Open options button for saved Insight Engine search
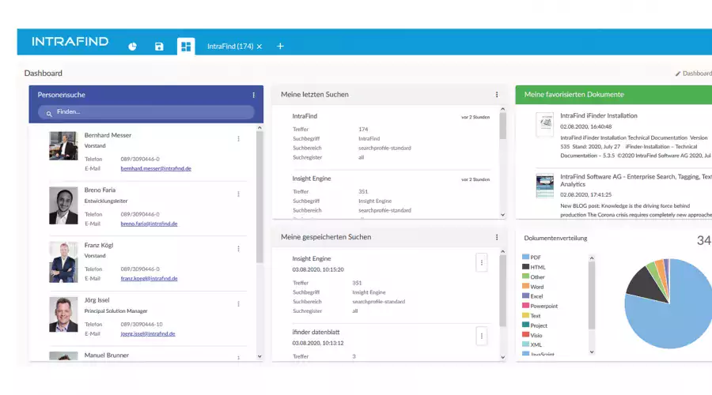The width and height of the screenshot is (712, 395). pos(482,262)
